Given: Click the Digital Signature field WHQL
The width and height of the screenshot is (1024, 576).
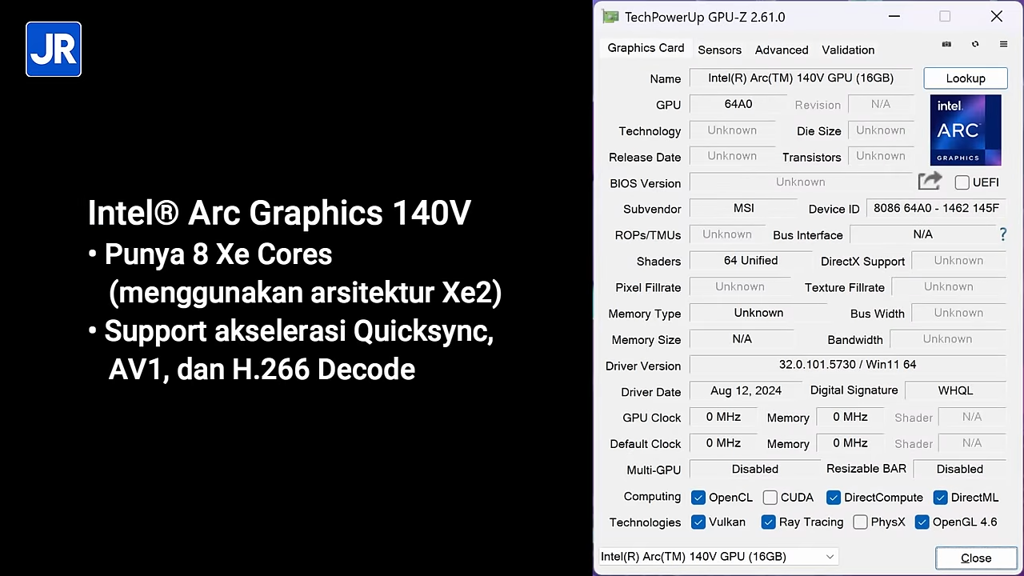Looking at the screenshot, I should (955, 391).
